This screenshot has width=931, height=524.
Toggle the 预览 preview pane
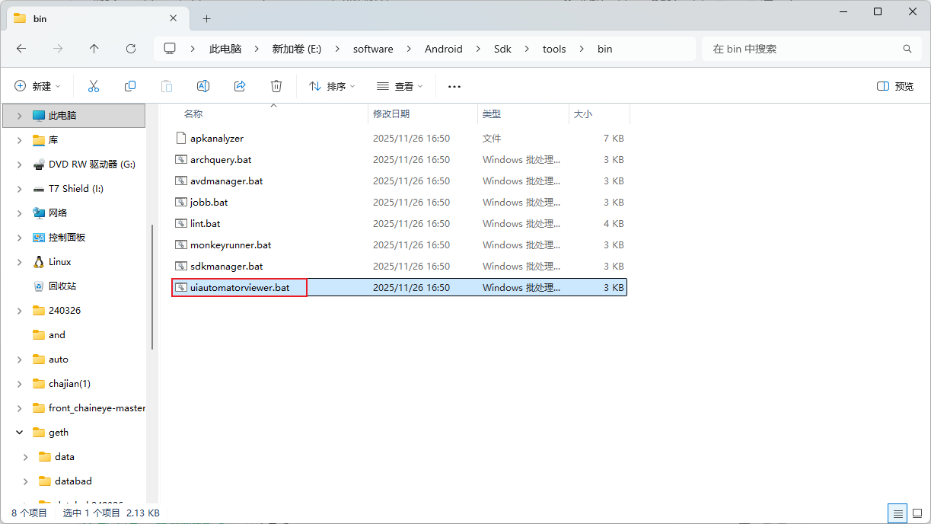coord(895,86)
